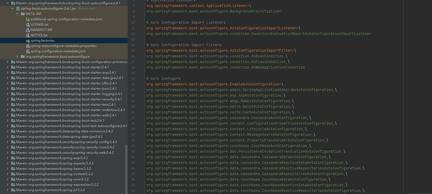This screenshot has height=194, width=432.
Task: Click the spring-configuration-metadata.json file icon
Action: coord(28,51)
